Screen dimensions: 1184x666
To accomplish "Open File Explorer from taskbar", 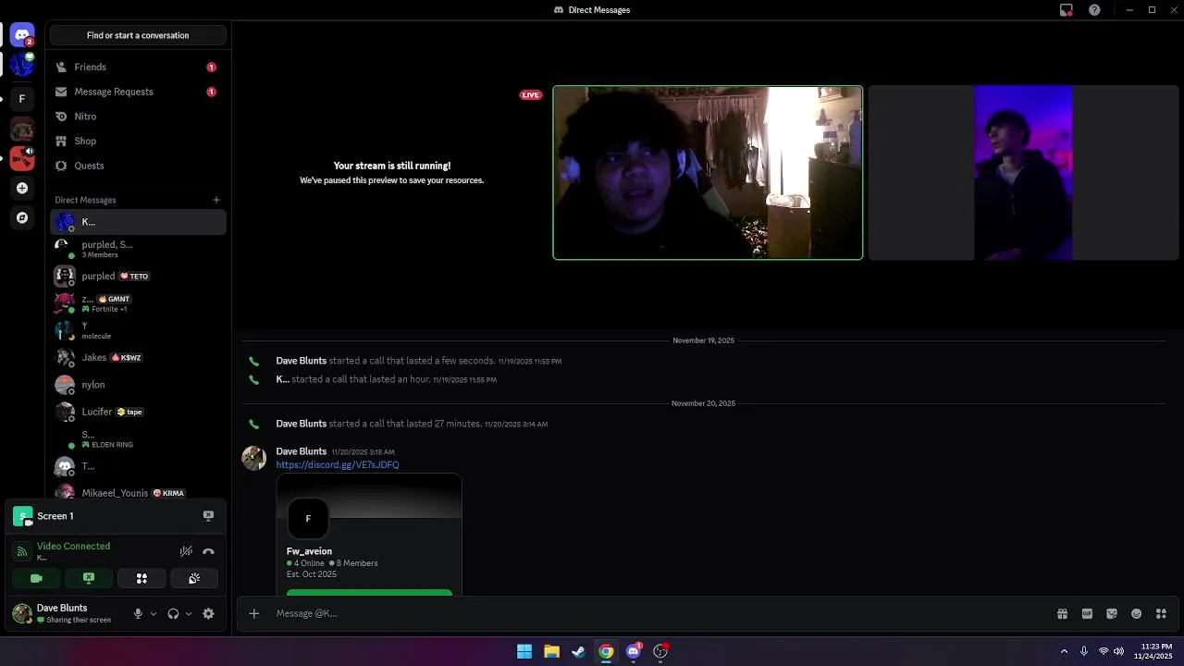I will (x=551, y=651).
